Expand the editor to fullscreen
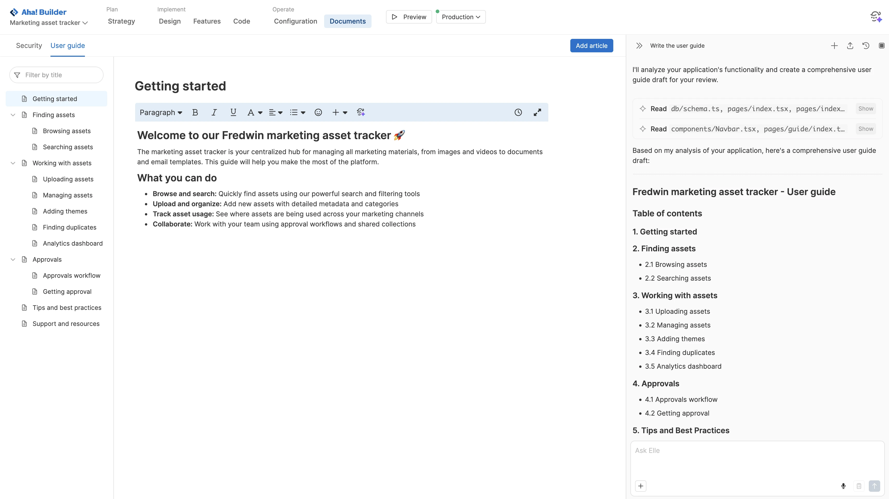889x499 pixels. [x=537, y=112]
